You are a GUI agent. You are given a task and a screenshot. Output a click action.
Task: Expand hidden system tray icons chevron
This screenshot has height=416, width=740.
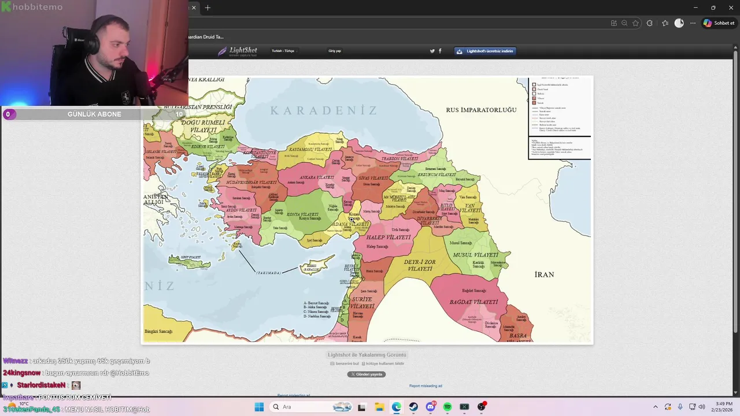tap(655, 407)
